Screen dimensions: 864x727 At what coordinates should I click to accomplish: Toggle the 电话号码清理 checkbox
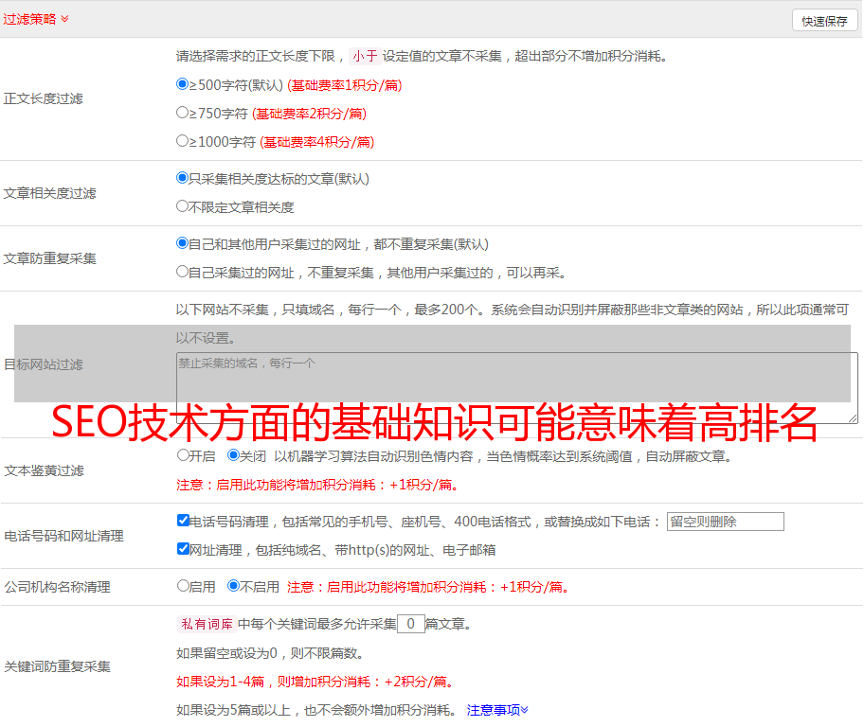pyautogui.click(x=183, y=521)
